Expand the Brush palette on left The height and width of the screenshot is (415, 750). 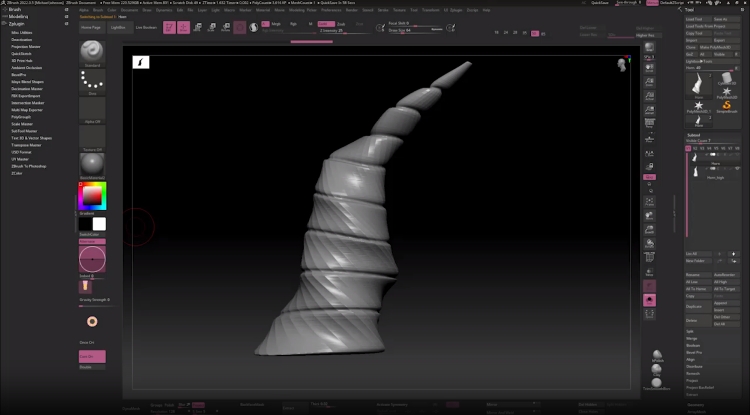15,9
